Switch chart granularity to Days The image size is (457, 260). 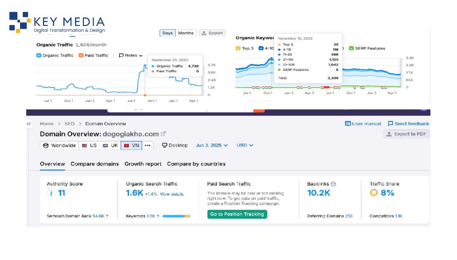[167, 33]
